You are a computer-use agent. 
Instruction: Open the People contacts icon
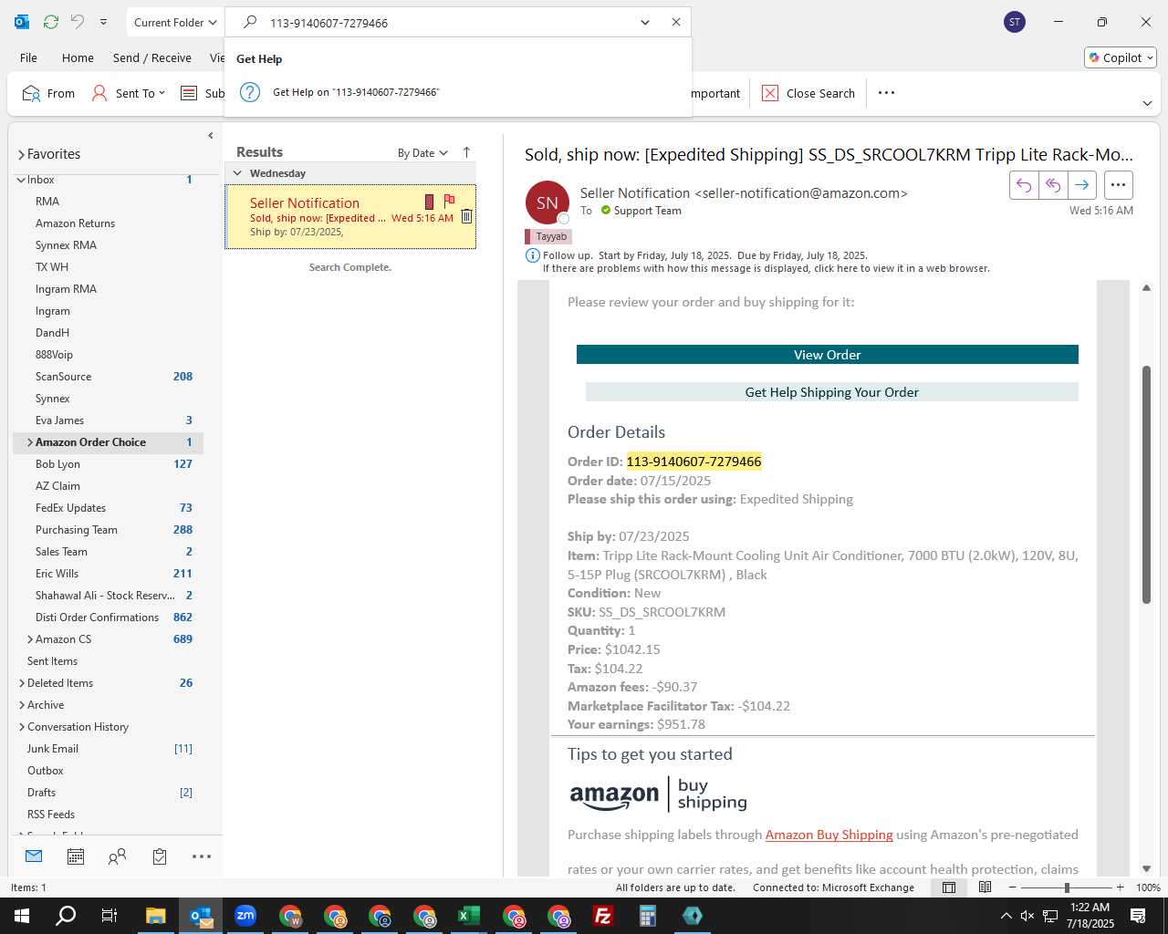pos(117,856)
